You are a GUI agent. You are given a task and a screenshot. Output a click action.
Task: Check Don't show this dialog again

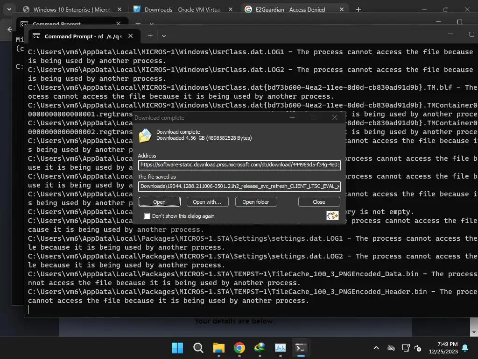148,216
